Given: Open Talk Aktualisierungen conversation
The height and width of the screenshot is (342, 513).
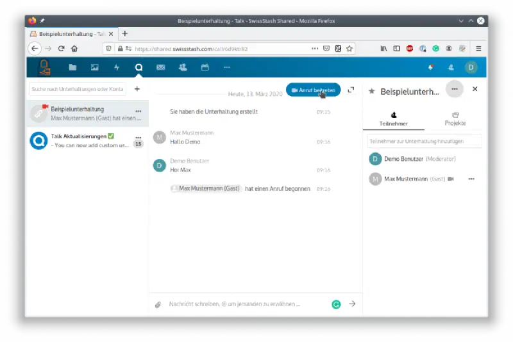Looking at the screenshot, I should pos(88,140).
